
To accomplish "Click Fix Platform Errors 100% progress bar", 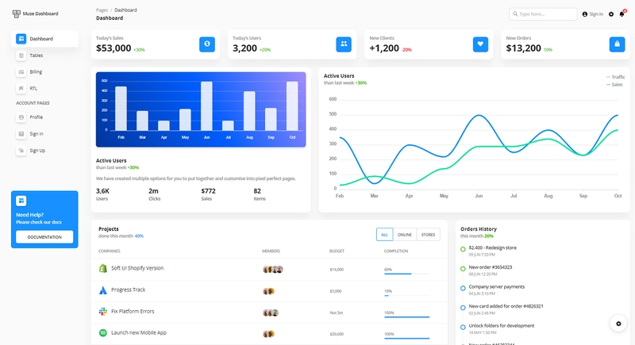I will (406, 317).
